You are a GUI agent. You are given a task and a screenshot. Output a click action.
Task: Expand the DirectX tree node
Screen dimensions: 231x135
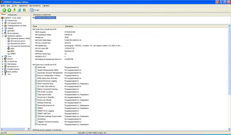2,59
